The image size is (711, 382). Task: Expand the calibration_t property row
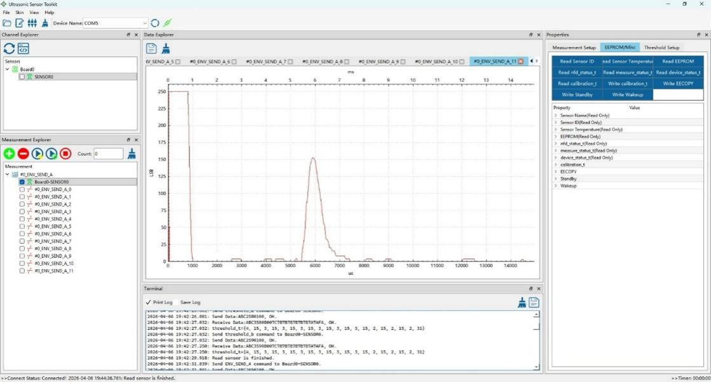coord(555,164)
